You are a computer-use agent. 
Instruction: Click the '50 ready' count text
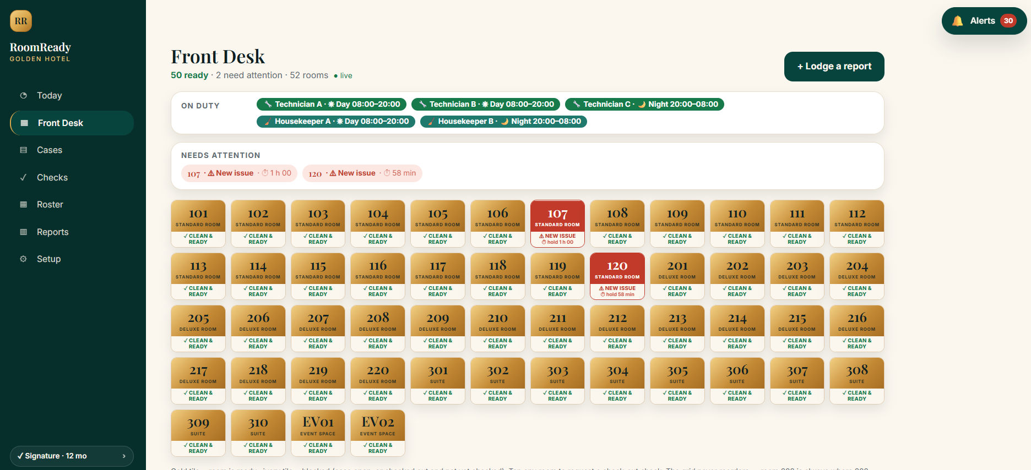[189, 75]
